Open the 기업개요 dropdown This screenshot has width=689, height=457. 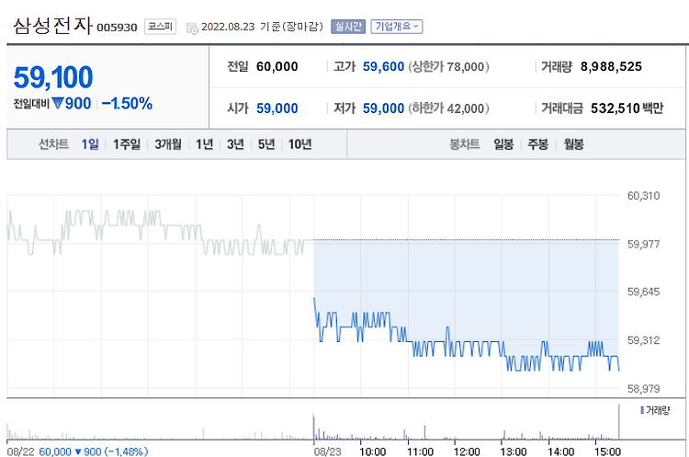click(397, 27)
